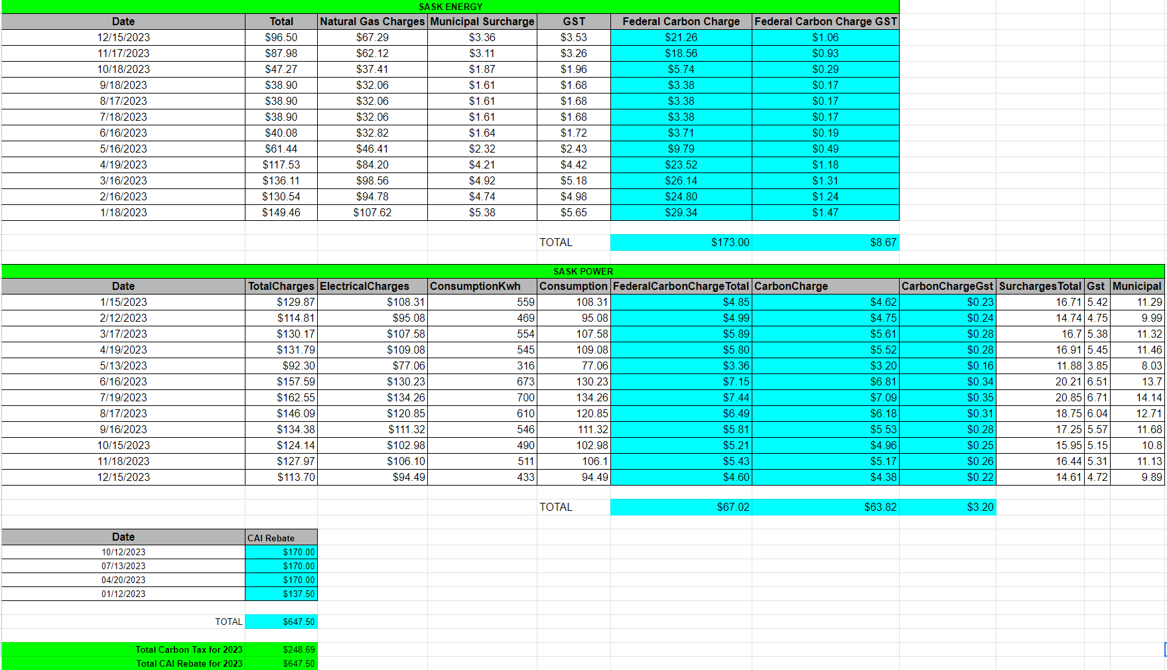Screen dimensions: 1167x670
Task: Click the CAI Rebate header cell
Action: point(281,537)
